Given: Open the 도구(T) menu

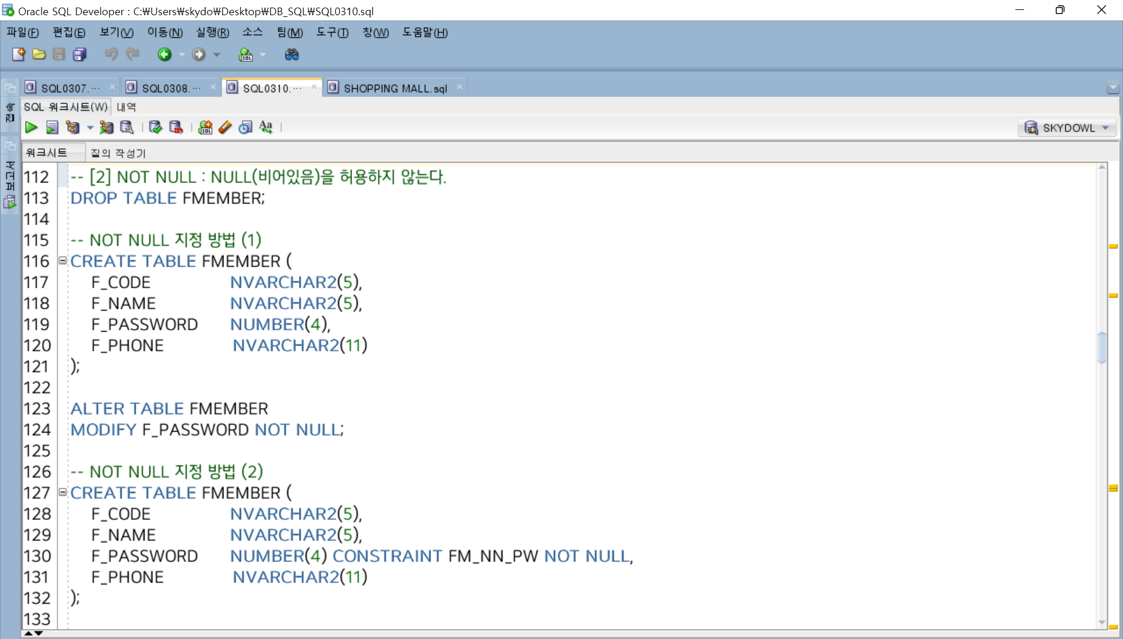Looking at the screenshot, I should point(332,33).
